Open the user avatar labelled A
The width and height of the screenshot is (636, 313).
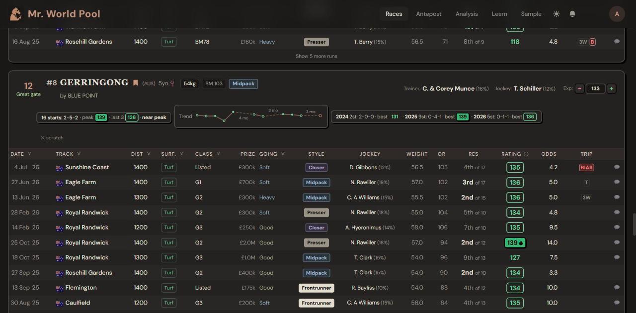click(617, 14)
